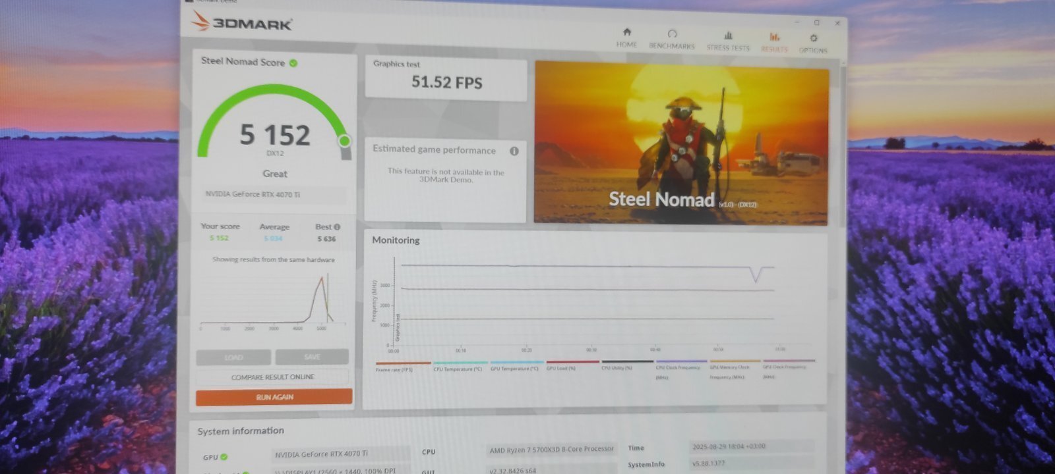Viewport: 1055px width, 474px height.
Task: Toggle the GPU Memory Clock Frequency legend
Action: [x=735, y=369]
